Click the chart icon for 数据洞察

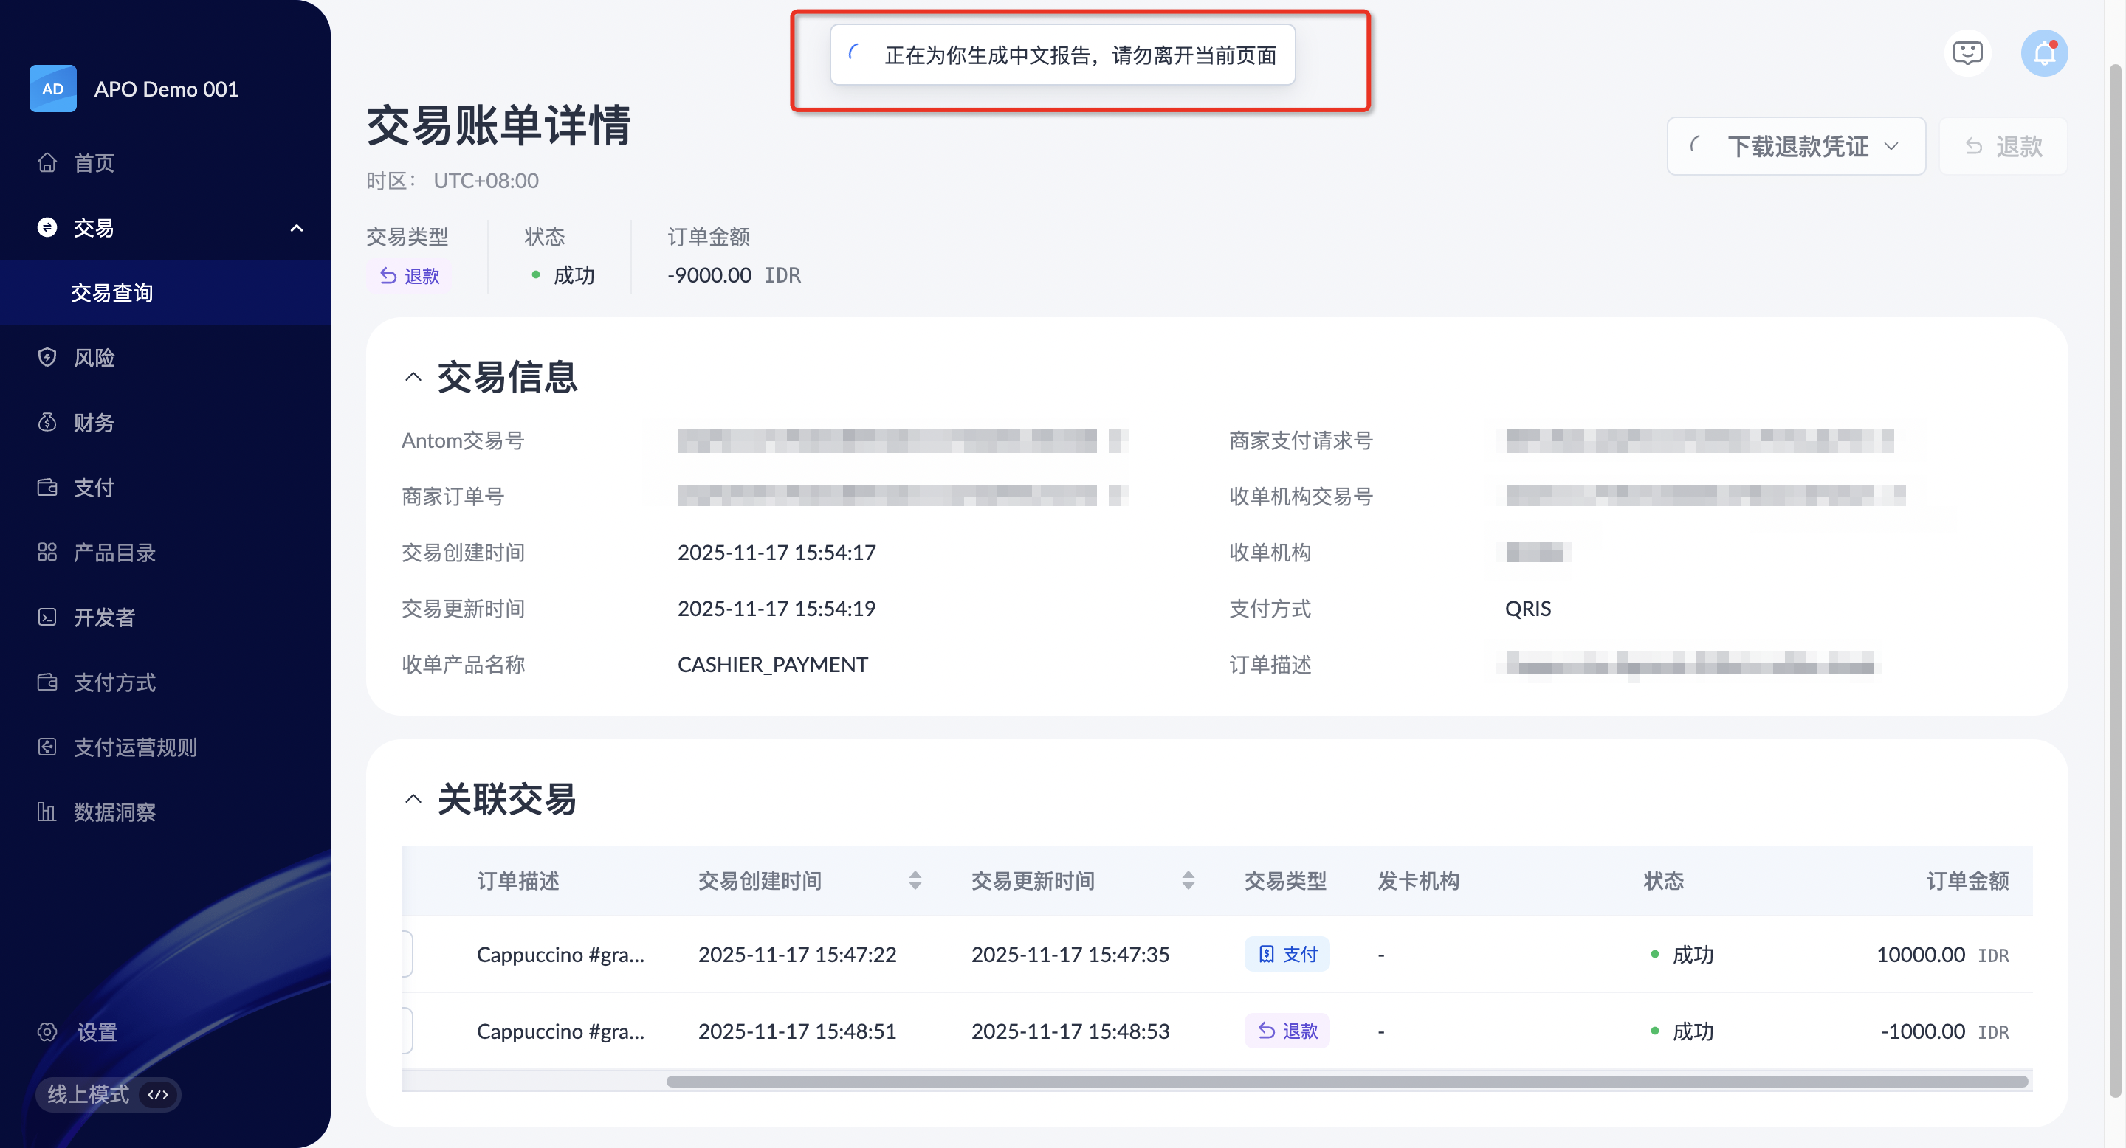[x=47, y=812]
